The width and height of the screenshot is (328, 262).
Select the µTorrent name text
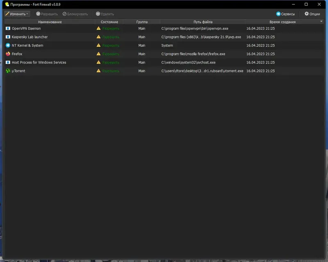18,71
